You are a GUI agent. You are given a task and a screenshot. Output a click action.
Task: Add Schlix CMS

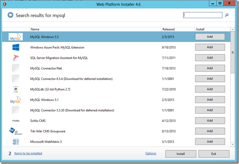tap(210, 120)
